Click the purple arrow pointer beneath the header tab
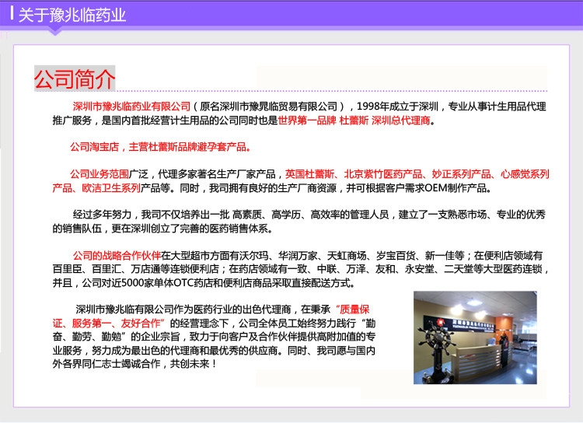583x423 pixels. (55, 31)
